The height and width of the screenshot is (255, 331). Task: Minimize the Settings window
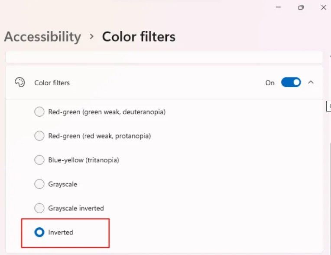click(279, 7)
